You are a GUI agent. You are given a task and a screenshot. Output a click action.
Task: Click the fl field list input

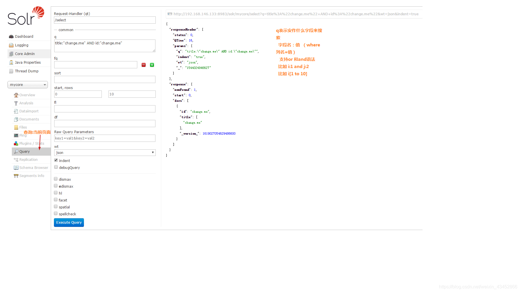105,109
